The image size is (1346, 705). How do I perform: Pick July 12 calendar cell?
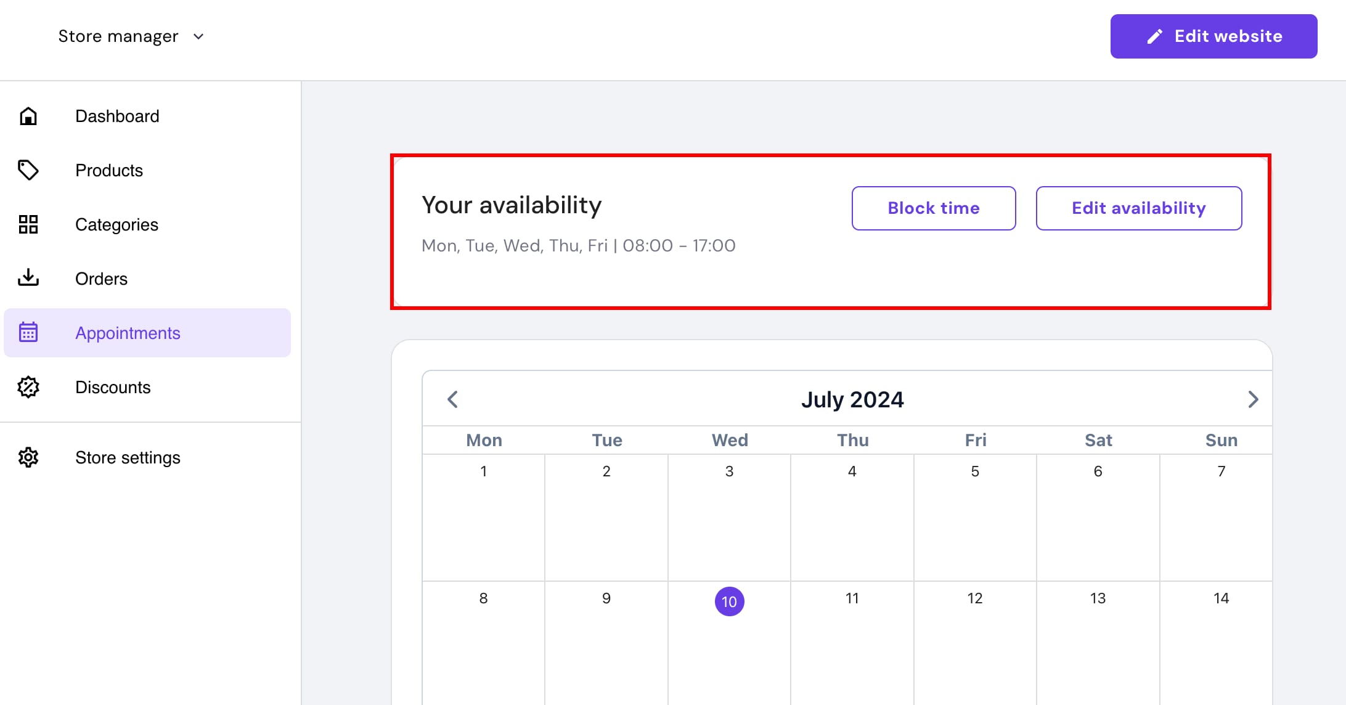click(x=975, y=643)
